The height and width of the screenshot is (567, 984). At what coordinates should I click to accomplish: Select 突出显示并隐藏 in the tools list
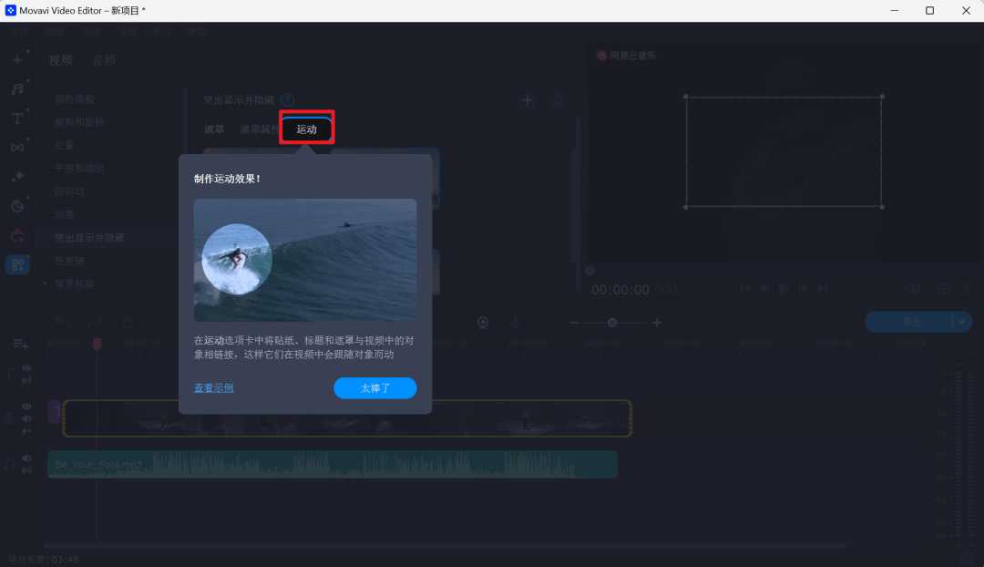[x=89, y=237]
